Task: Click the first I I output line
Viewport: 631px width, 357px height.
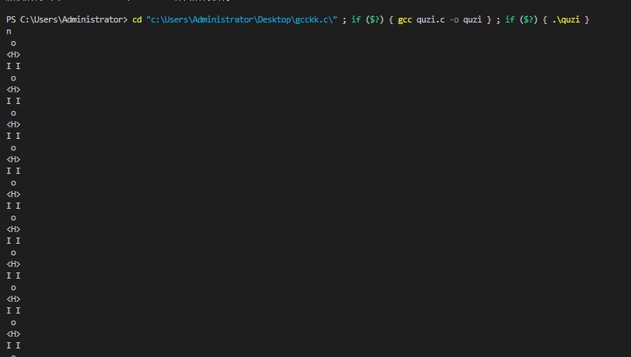Action: click(13, 66)
